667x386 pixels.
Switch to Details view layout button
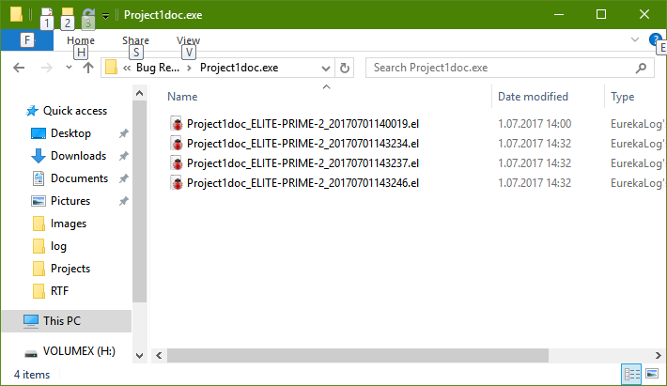(632, 374)
